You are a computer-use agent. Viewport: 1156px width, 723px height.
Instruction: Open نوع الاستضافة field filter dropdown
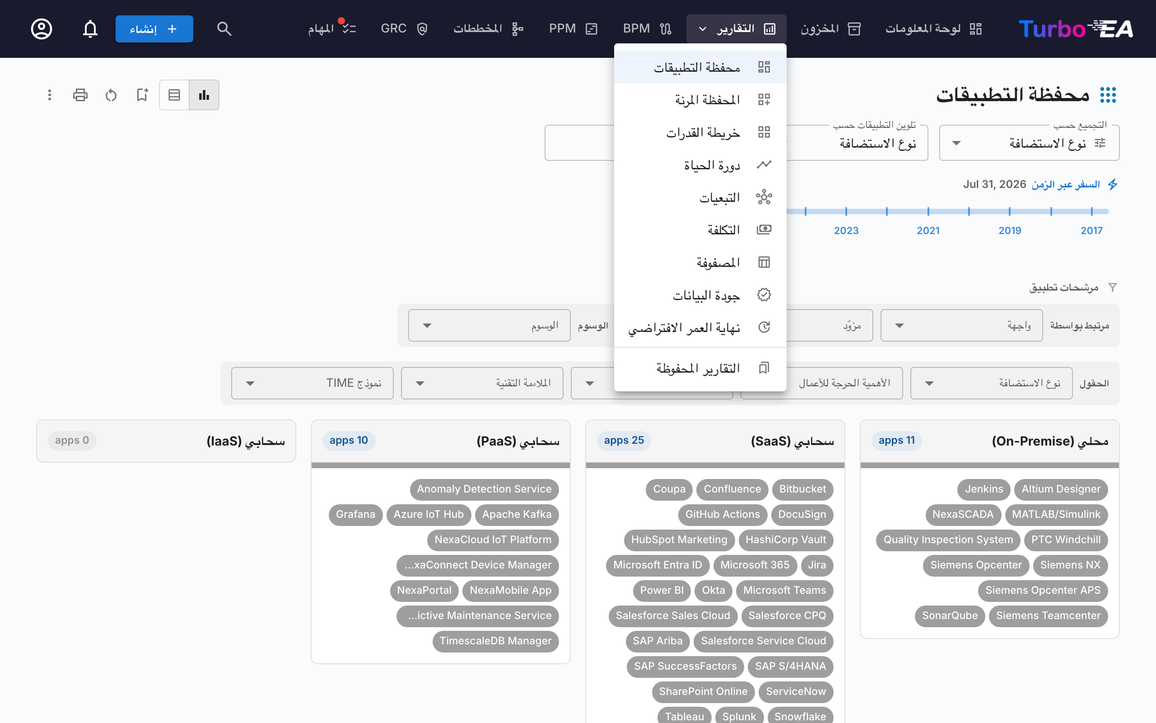pyautogui.click(x=991, y=383)
